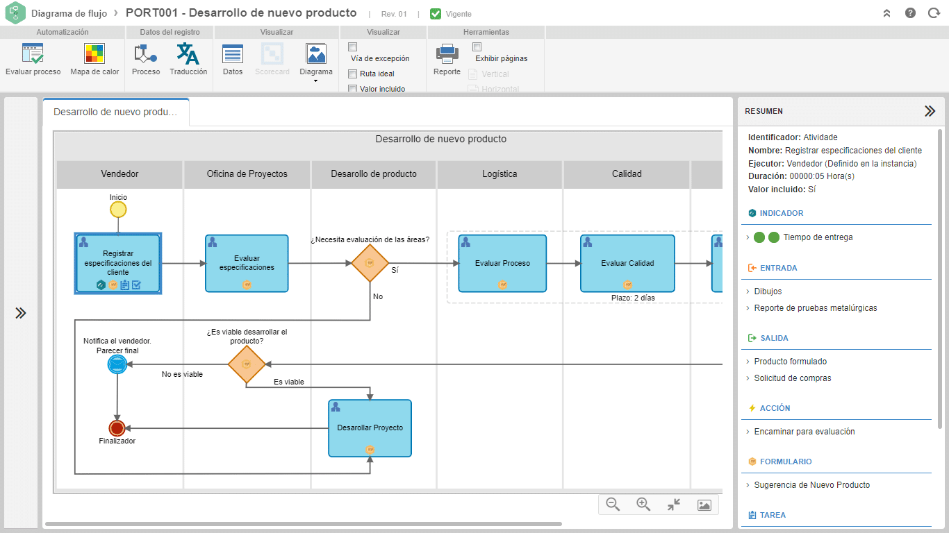Select the Desarollar Proyecto task box
This screenshot has width=949, height=533.
pos(370,428)
